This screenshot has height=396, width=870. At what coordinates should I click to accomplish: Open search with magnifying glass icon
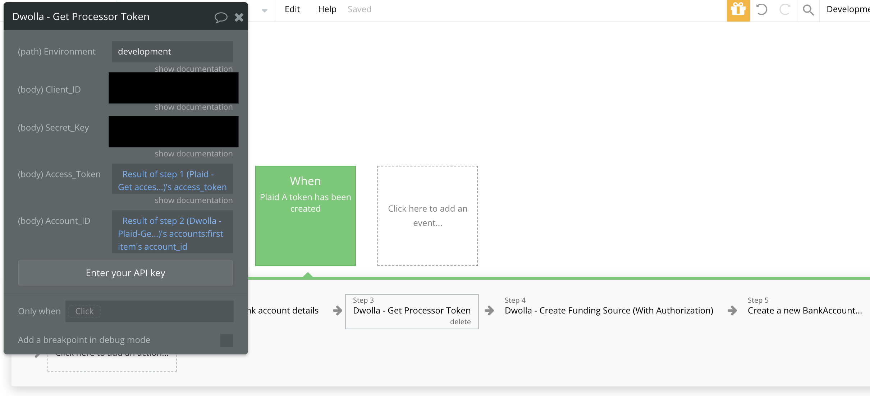coord(808,10)
